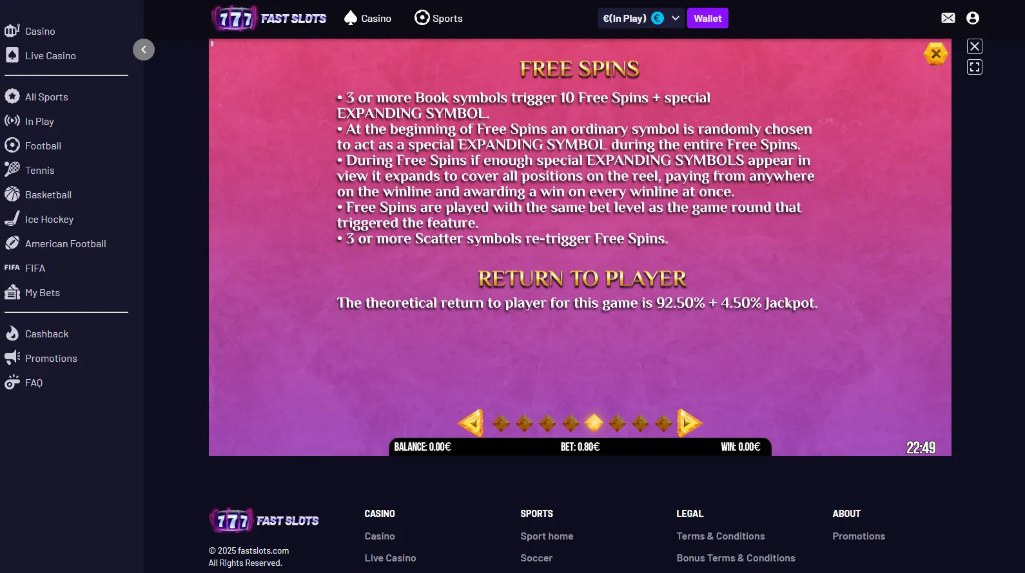
Task: Open footer Soccer link
Action: (x=536, y=558)
